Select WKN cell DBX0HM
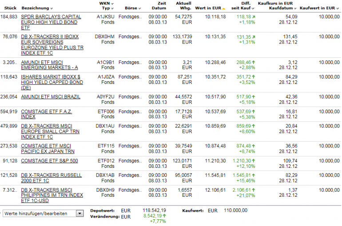The image size is (342, 226). click(x=104, y=36)
